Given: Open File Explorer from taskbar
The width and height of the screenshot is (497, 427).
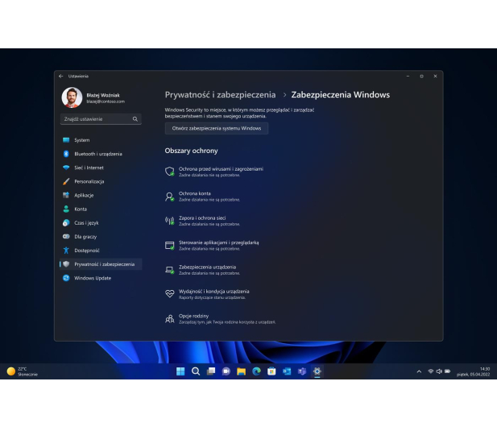Looking at the screenshot, I should coord(241,371).
